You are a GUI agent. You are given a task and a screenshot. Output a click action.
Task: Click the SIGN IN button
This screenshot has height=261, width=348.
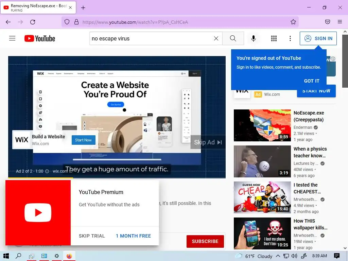coord(318,38)
